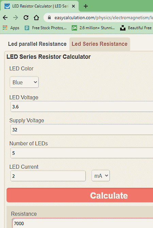The width and height of the screenshot is (153, 228).
Task: Reload the page with the refresh icon
Action: coord(26,18)
